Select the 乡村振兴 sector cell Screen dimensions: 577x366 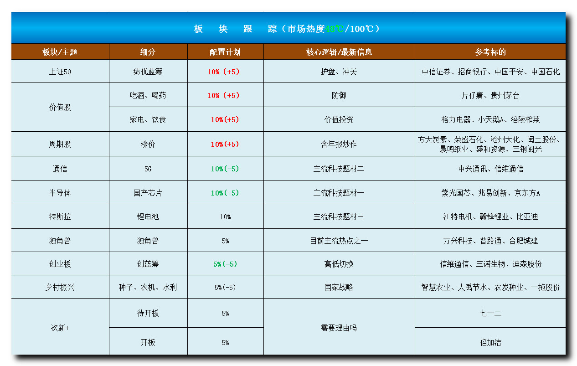pyautogui.click(x=60, y=287)
